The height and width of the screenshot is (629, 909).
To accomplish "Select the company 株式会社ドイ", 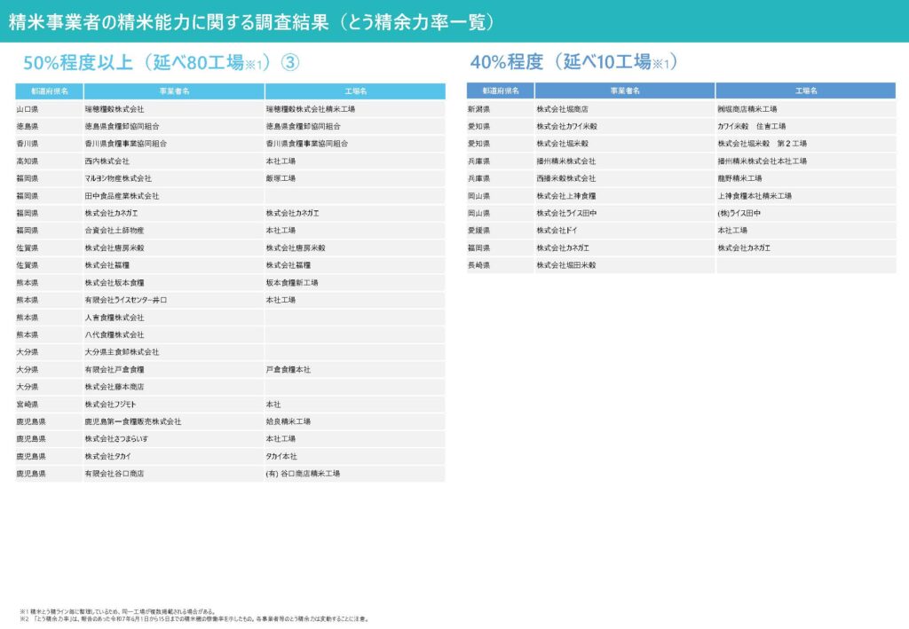I will (557, 231).
